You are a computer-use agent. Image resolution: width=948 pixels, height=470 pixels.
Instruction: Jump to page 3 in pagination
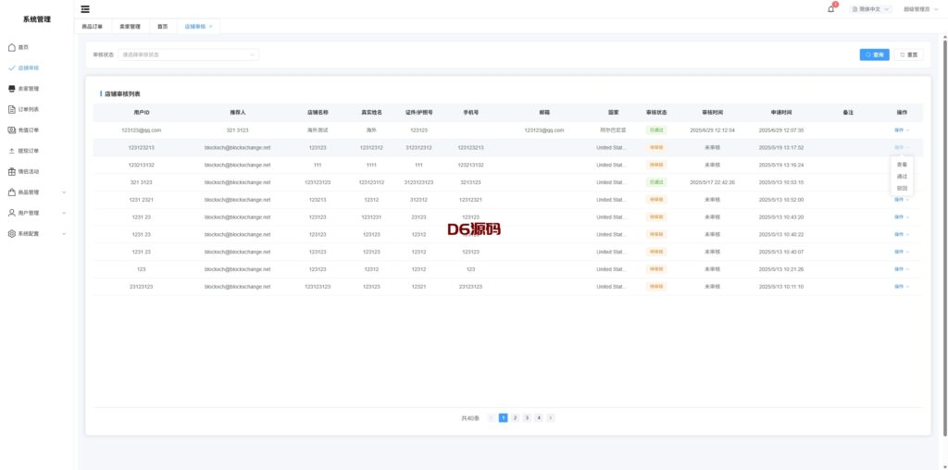(x=526, y=418)
